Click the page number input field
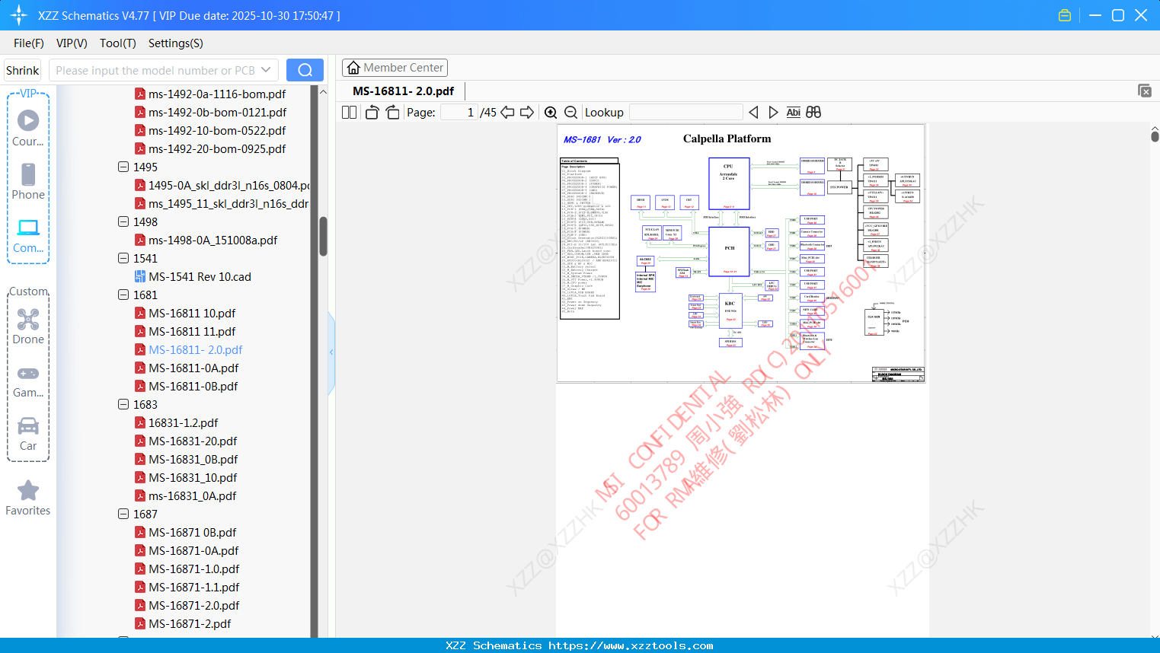The height and width of the screenshot is (653, 1160). coord(459,112)
